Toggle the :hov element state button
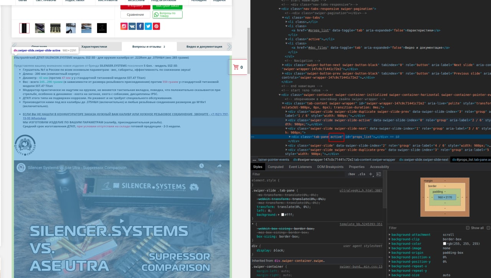 pyautogui.click(x=351, y=174)
